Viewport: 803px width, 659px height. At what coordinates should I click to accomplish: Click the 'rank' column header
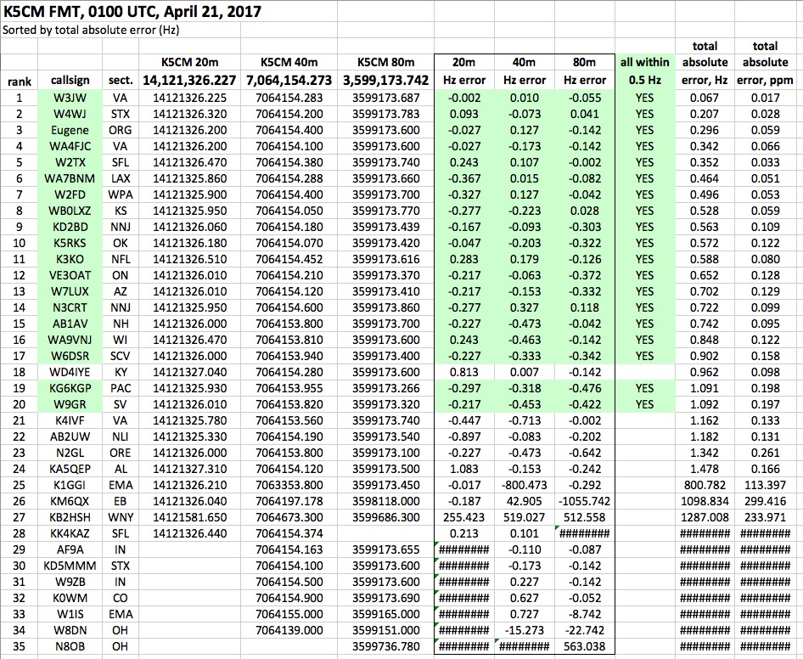coord(19,81)
